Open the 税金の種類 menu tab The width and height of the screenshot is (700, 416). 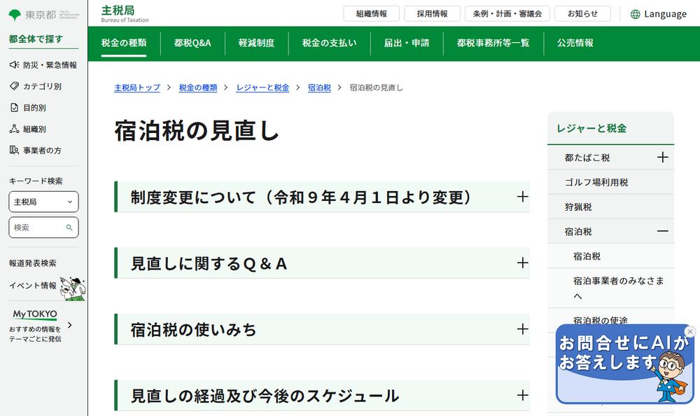[x=124, y=43]
